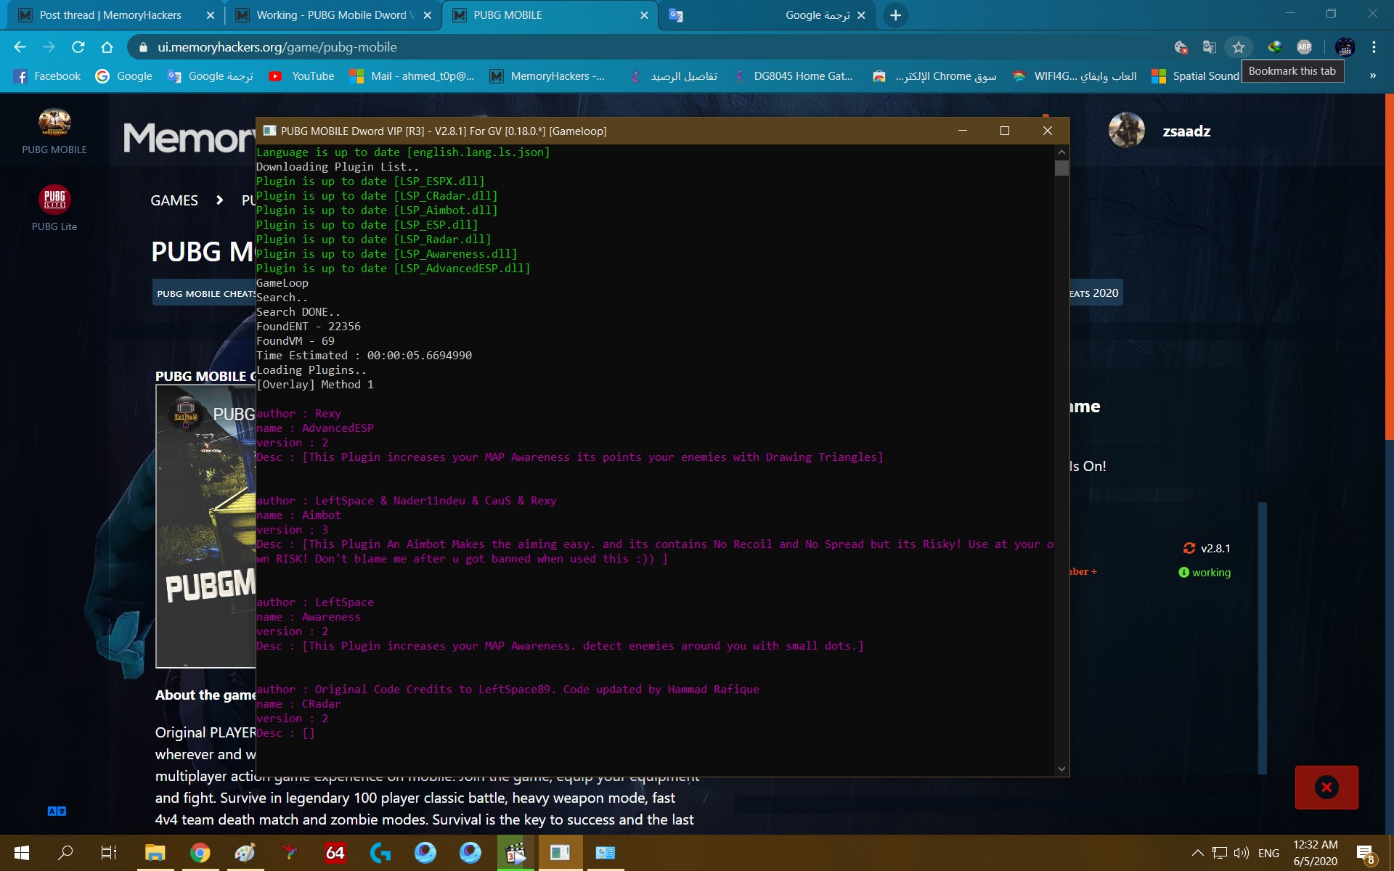1394x871 pixels.
Task: Close the Post thread MemoryHackers tab
Action: (x=210, y=15)
